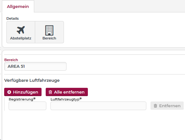This screenshot has height=140, width=185.
Task: Open the Allgemein tab
Action: 18,6
